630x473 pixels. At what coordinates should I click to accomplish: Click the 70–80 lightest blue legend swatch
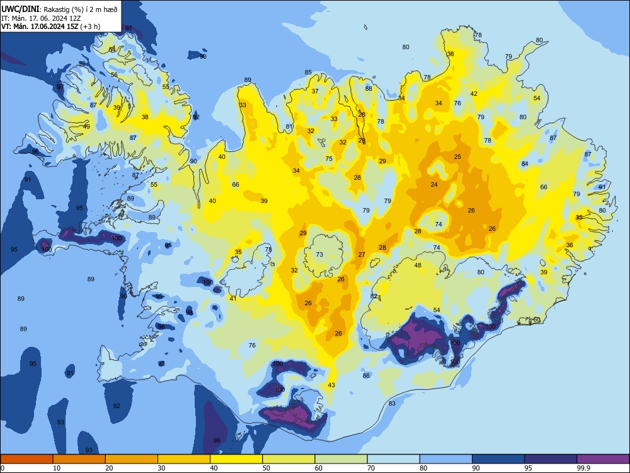394,459
